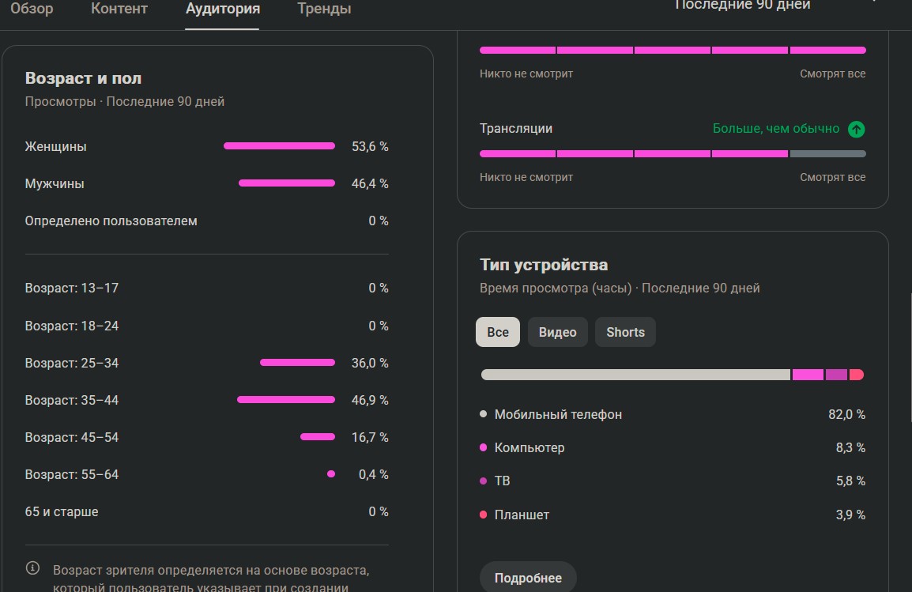This screenshot has height=592, width=912.
Task: Select the Shorts device filter chip
Action: tap(625, 332)
